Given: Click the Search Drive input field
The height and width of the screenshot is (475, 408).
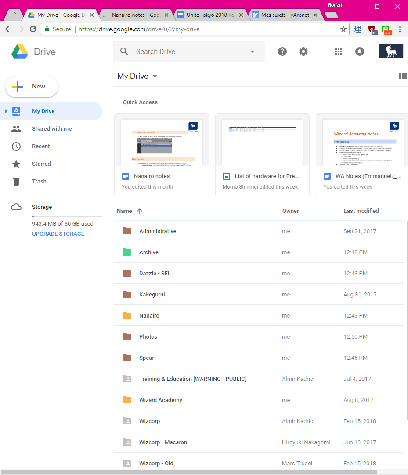Looking at the screenshot, I should (x=189, y=51).
